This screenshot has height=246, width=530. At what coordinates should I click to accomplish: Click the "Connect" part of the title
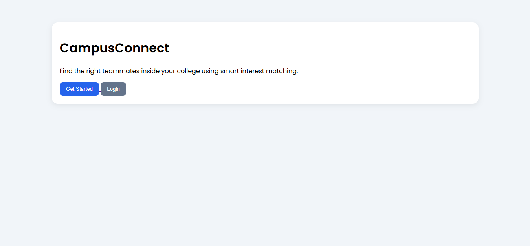(142, 48)
